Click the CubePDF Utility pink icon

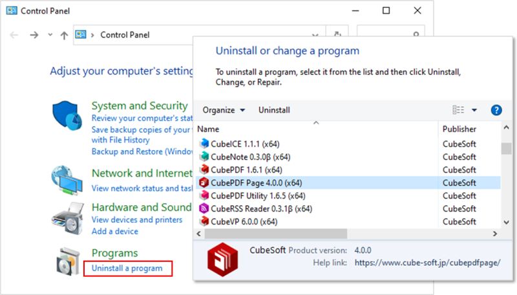click(204, 195)
